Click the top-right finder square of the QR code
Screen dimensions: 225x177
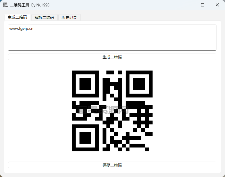pyautogui.click(x=139, y=84)
